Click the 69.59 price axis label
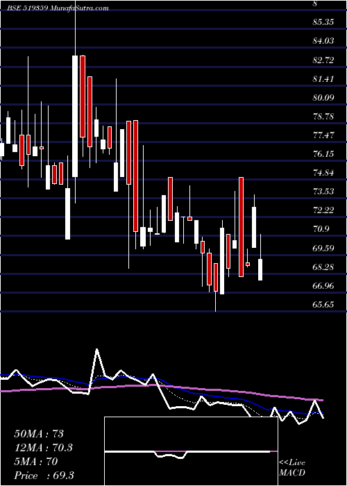 coord(323,249)
